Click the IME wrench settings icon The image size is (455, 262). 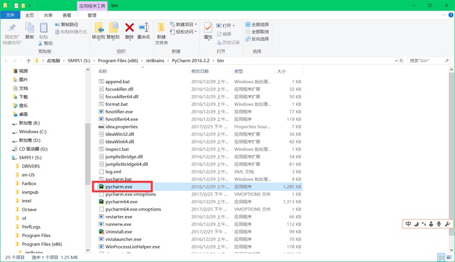click(447, 224)
